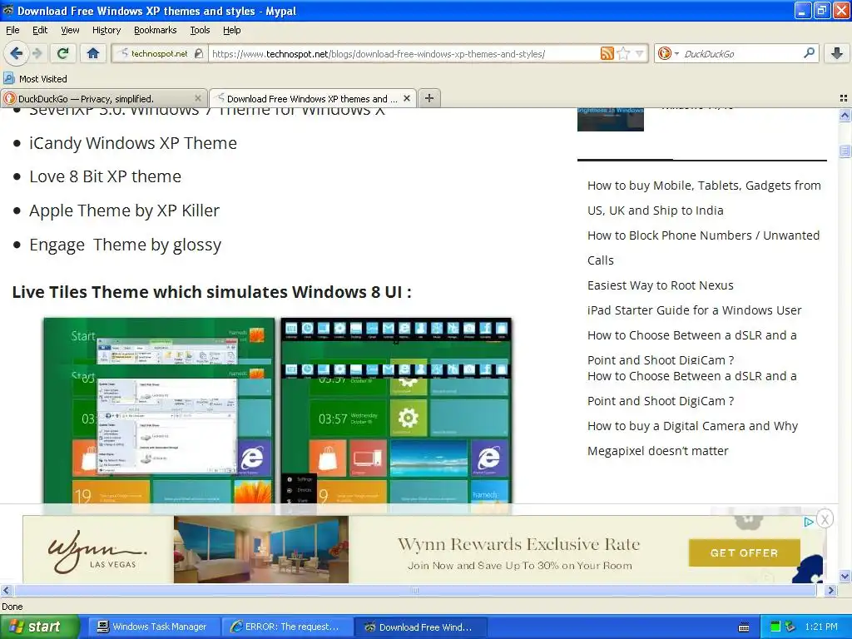Open iCandy Windows XP Theme link
The image size is (852, 639).
(133, 143)
